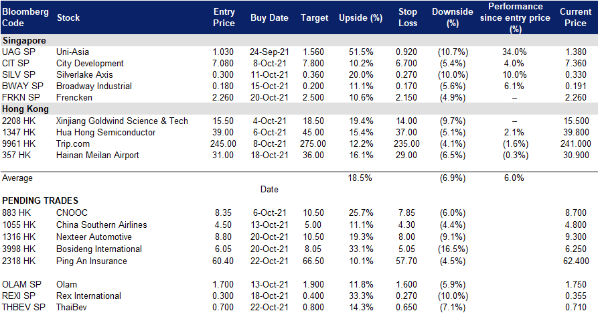This screenshot has width=598, height=313.
Task: Click Rex International upside 33.3%
Action: tap(361, 296)
